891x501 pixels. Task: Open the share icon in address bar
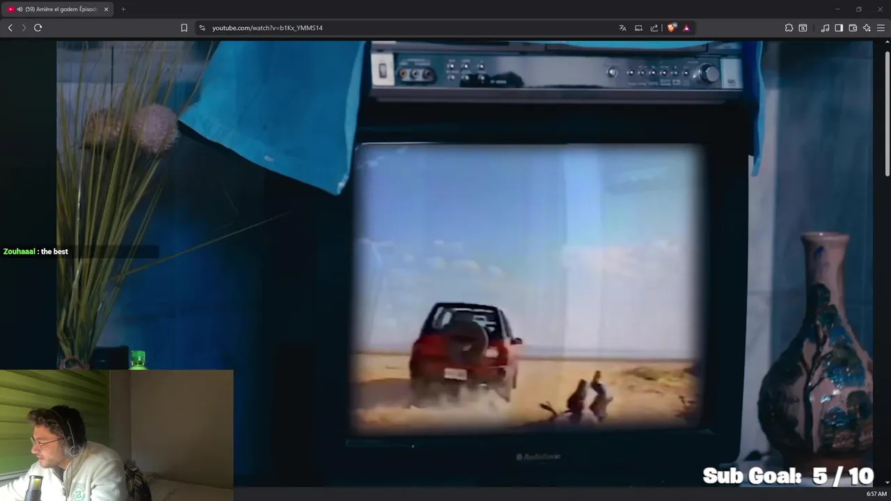[654, 28]
